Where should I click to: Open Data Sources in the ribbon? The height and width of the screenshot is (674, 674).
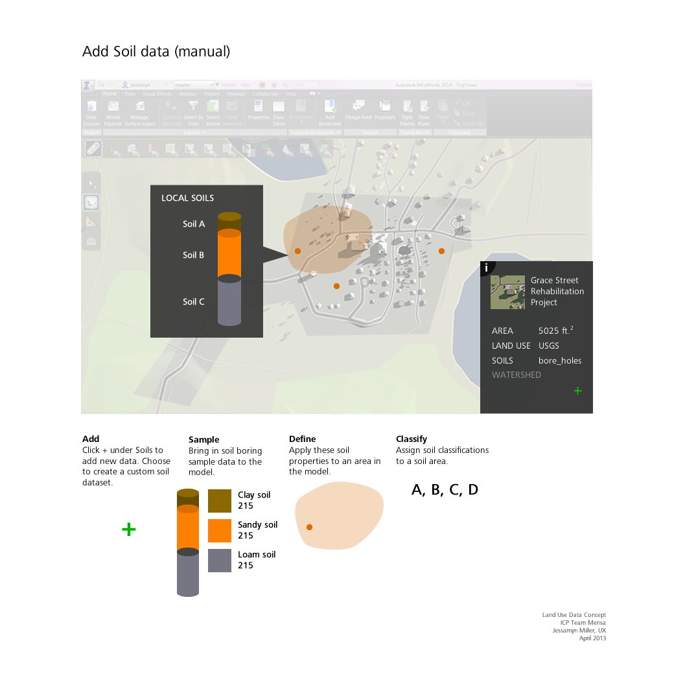[x=91, y=113]
